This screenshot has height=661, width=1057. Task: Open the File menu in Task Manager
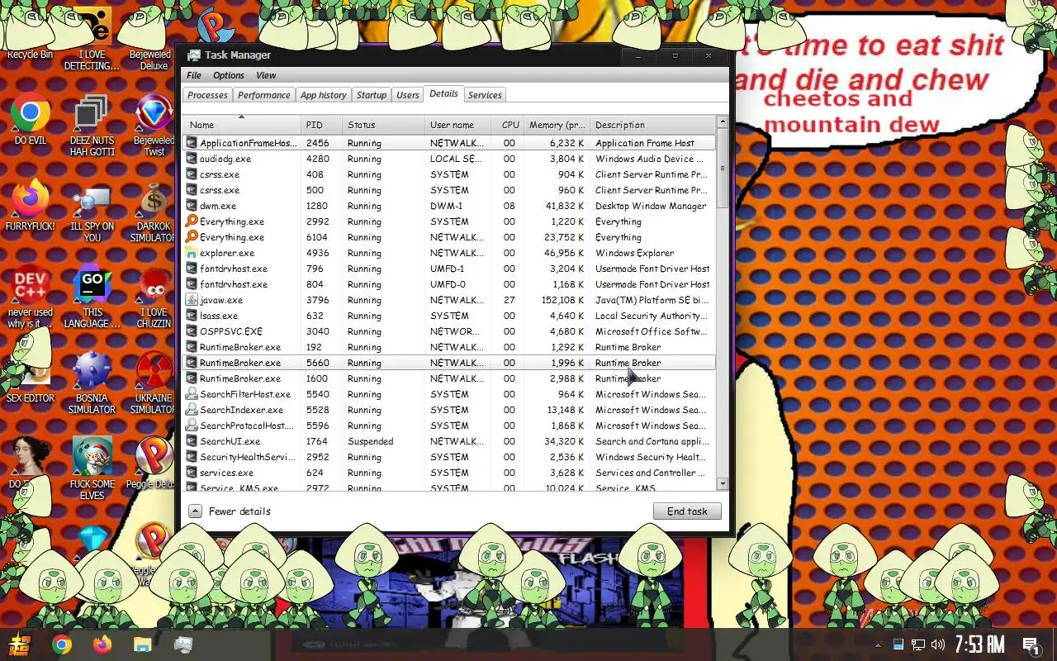(x=194, y=75)
